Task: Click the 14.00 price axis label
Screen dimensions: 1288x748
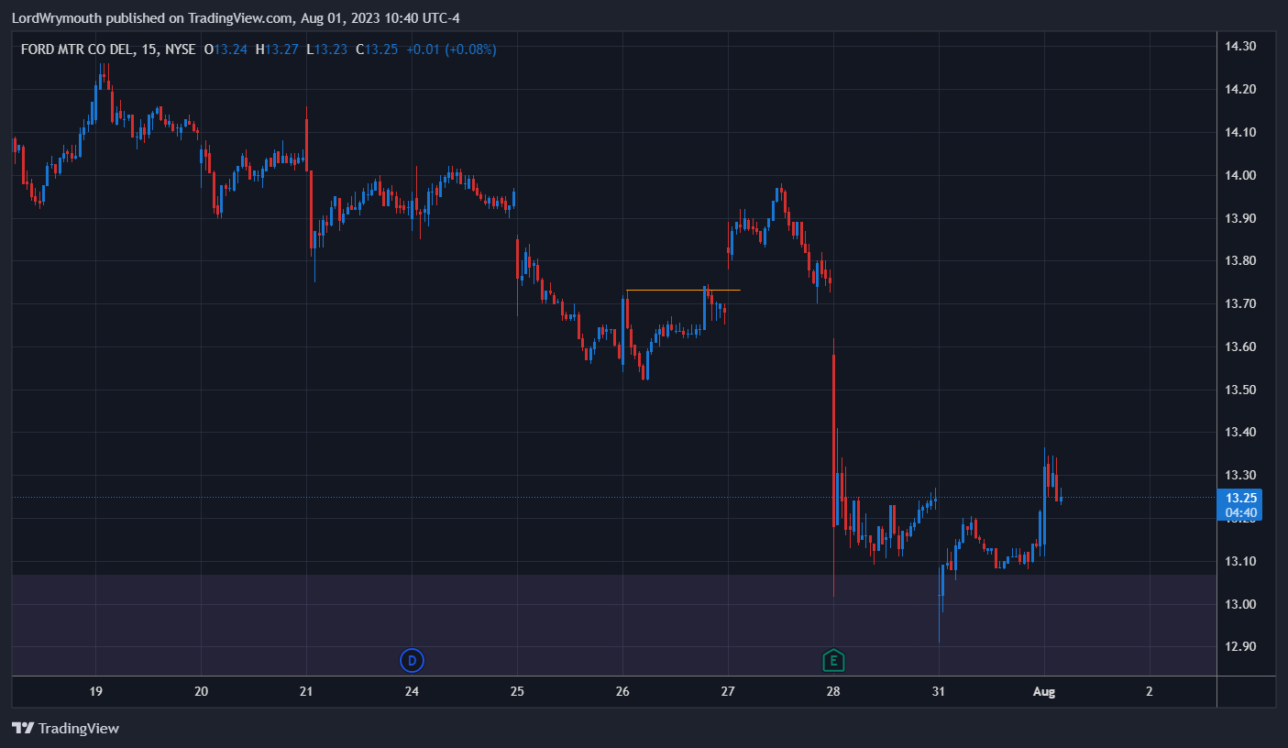Action: click(1241, 175)
